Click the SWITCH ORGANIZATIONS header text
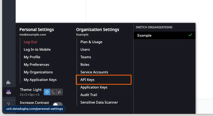This screenshot has width=213, height=116. (154, 27)
